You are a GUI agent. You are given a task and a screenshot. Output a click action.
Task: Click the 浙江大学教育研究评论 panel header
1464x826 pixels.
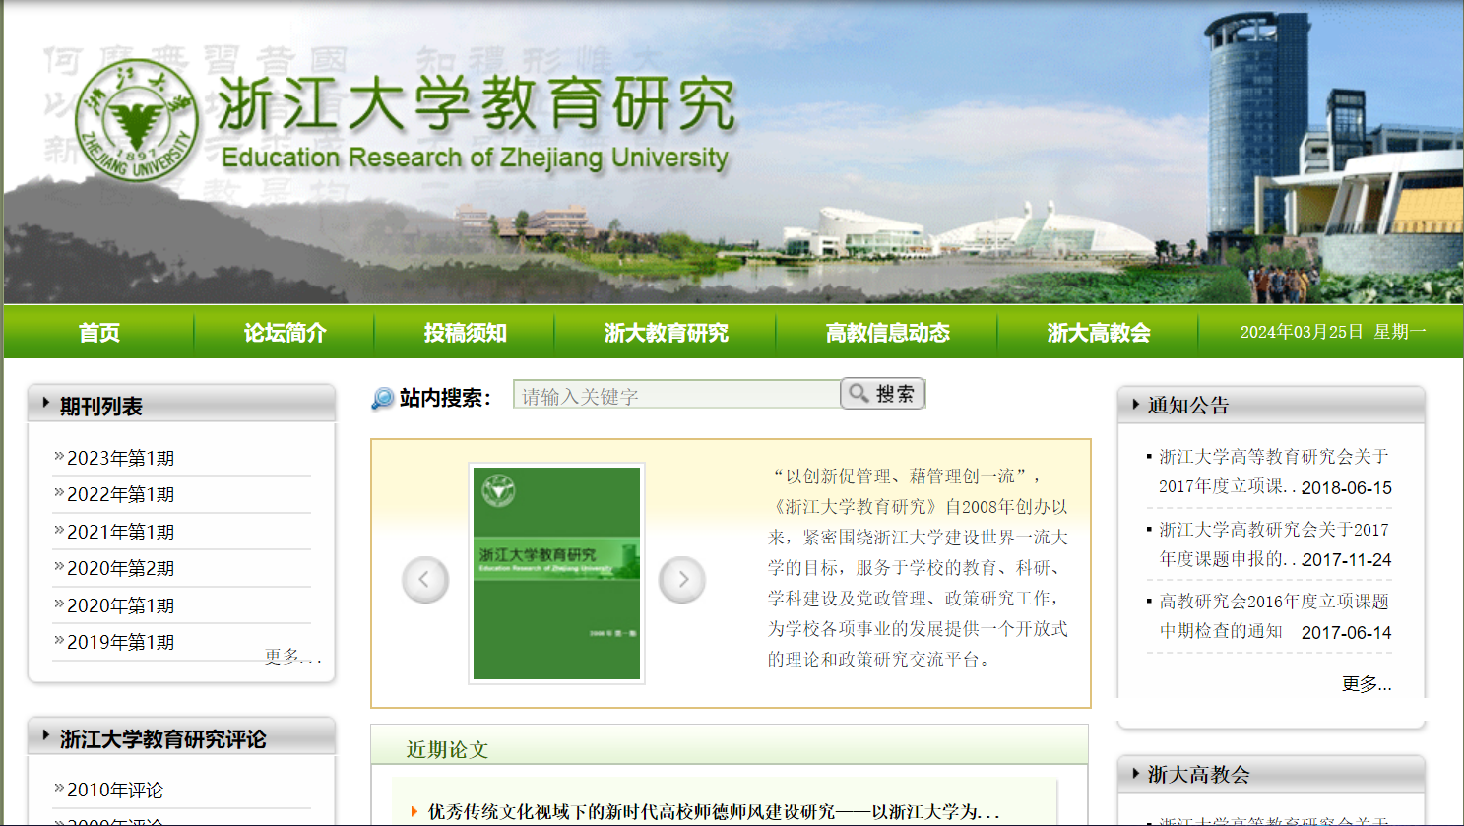181,737
